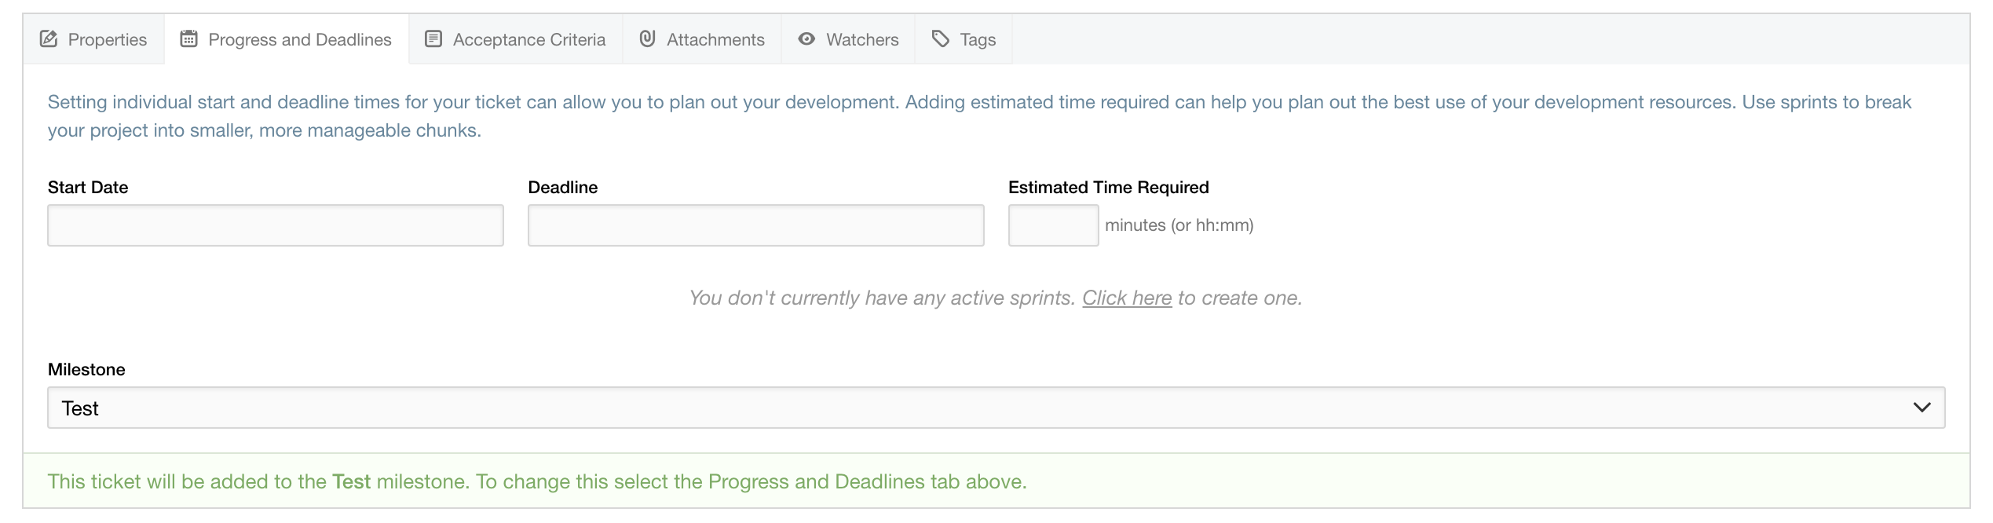
Task: Click the Milestone label text
Action: tap(86, 370)
